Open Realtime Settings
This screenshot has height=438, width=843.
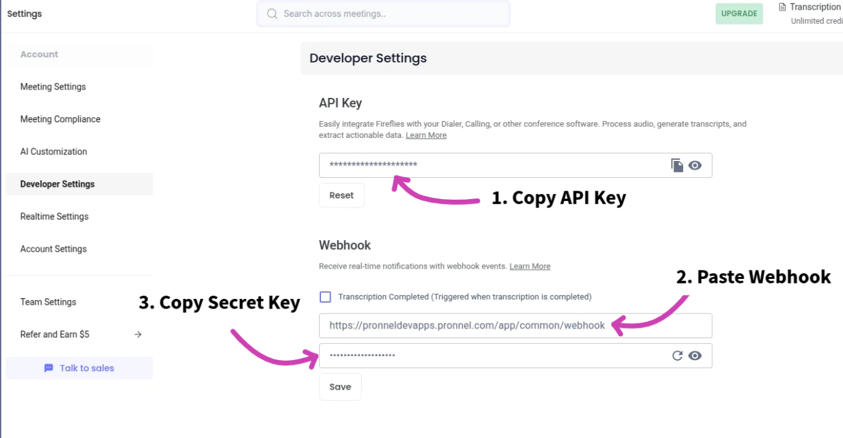[x=54, y=216]
